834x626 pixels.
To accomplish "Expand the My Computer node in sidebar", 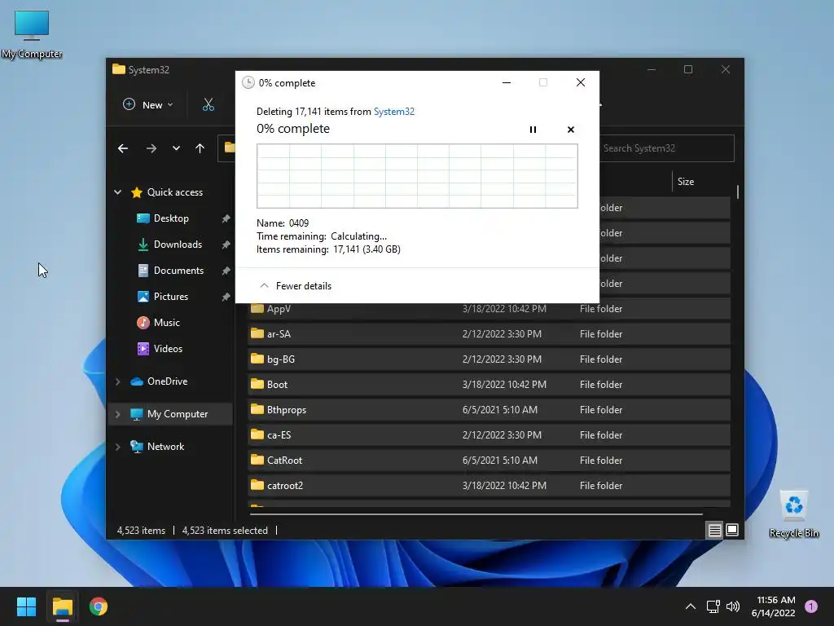I will click(117, 413).
